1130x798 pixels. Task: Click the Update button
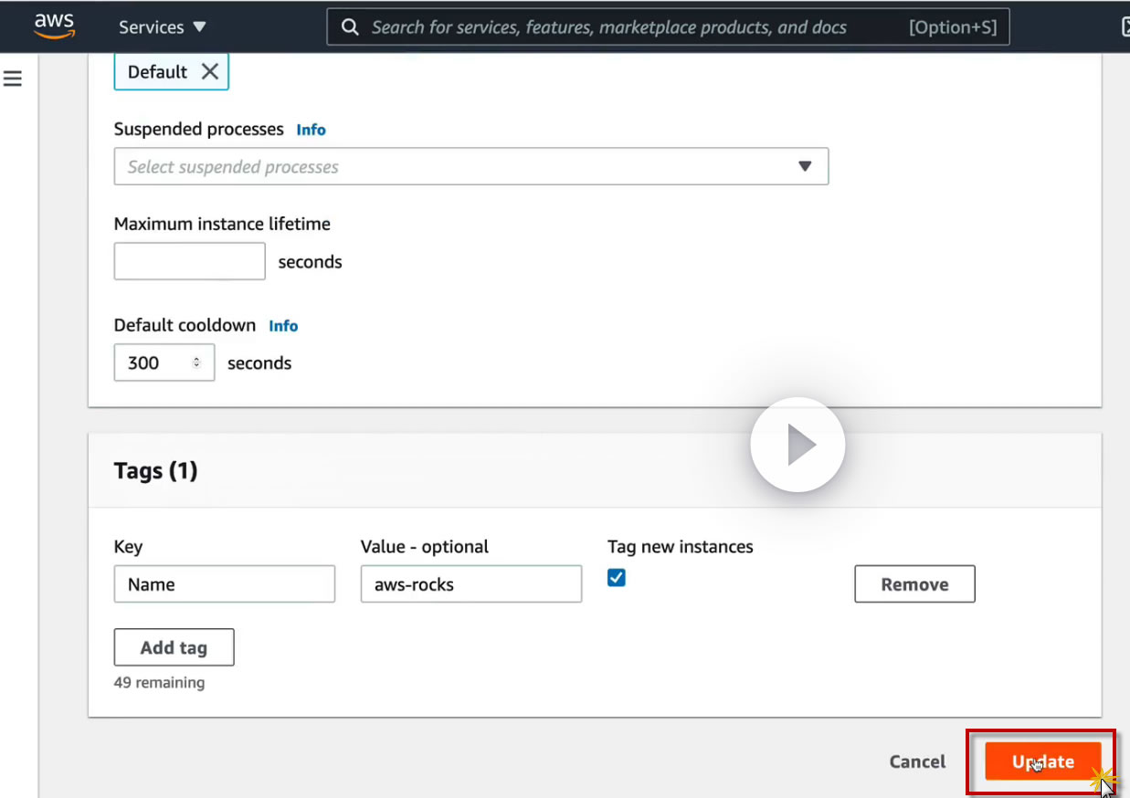(x=1042, y=761)
